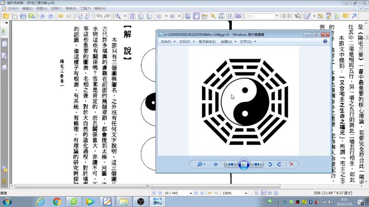Open the pencil tool dropdown arrow

[x=314, y=16]
